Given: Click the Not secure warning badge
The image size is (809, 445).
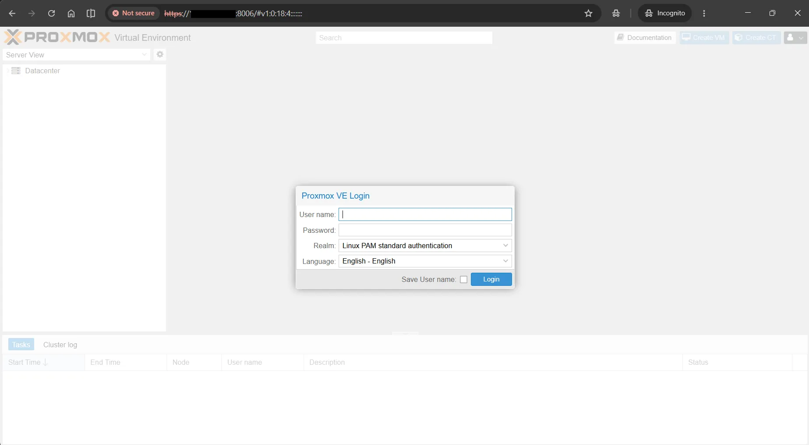Looking at the screenshot, I should 134,13.
